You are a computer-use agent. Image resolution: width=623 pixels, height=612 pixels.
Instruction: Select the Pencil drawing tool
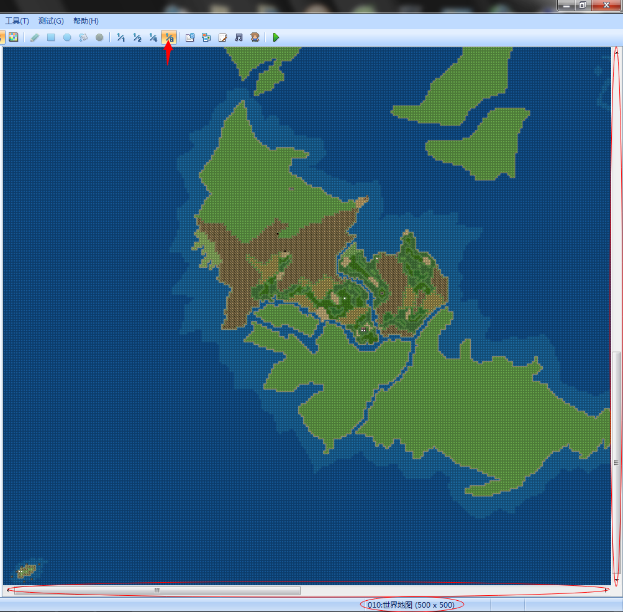35,37
